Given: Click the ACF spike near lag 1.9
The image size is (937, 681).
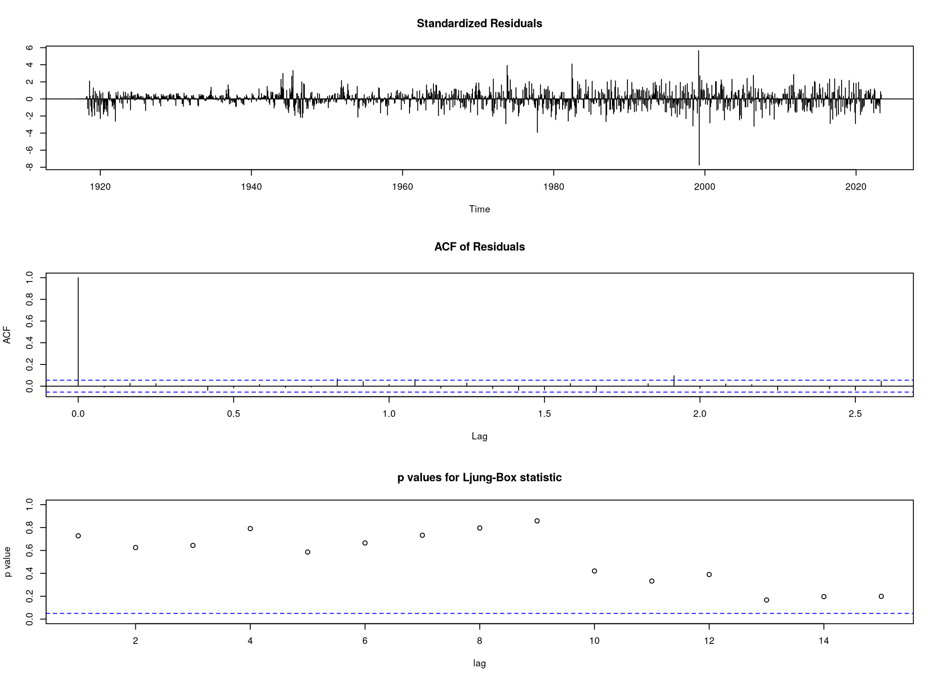Looking at the screenshot, I should pyautogui.click(x=674, y=380).
